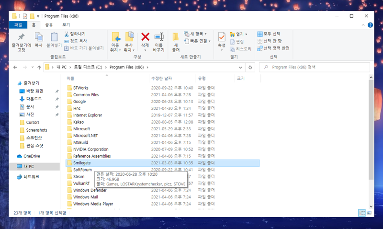The height and width of the screenshot is (229, 383).
Task: Click the Edit button in the open group
Action: point(237,42)
